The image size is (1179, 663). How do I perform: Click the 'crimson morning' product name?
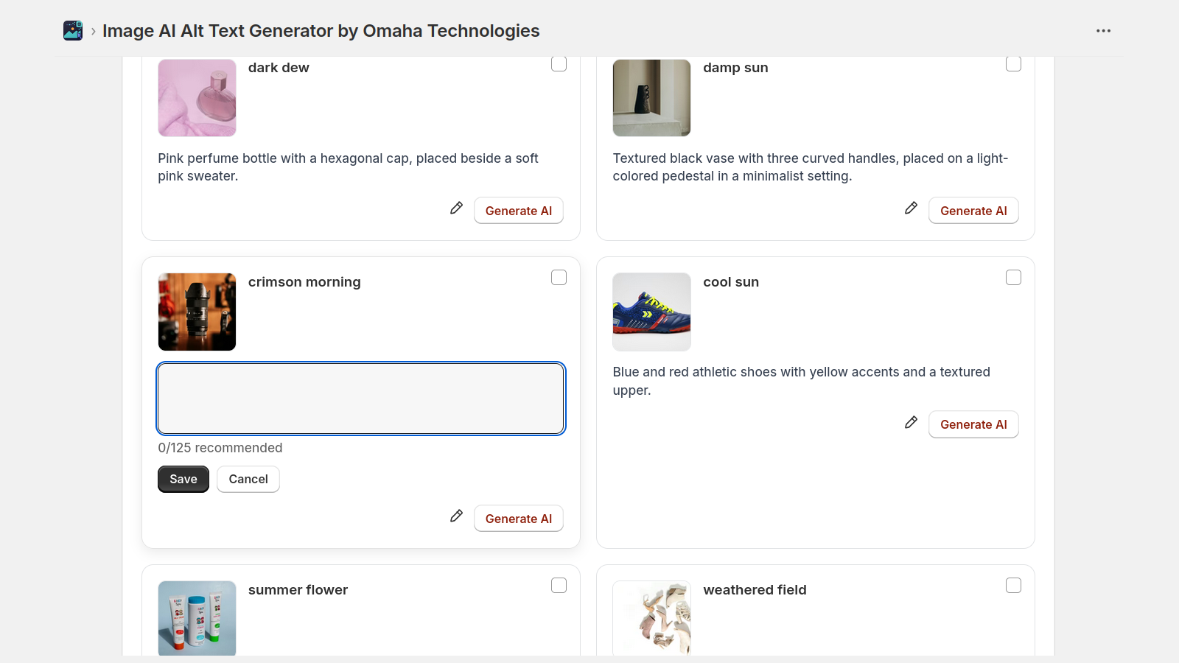tap(304, 282)
